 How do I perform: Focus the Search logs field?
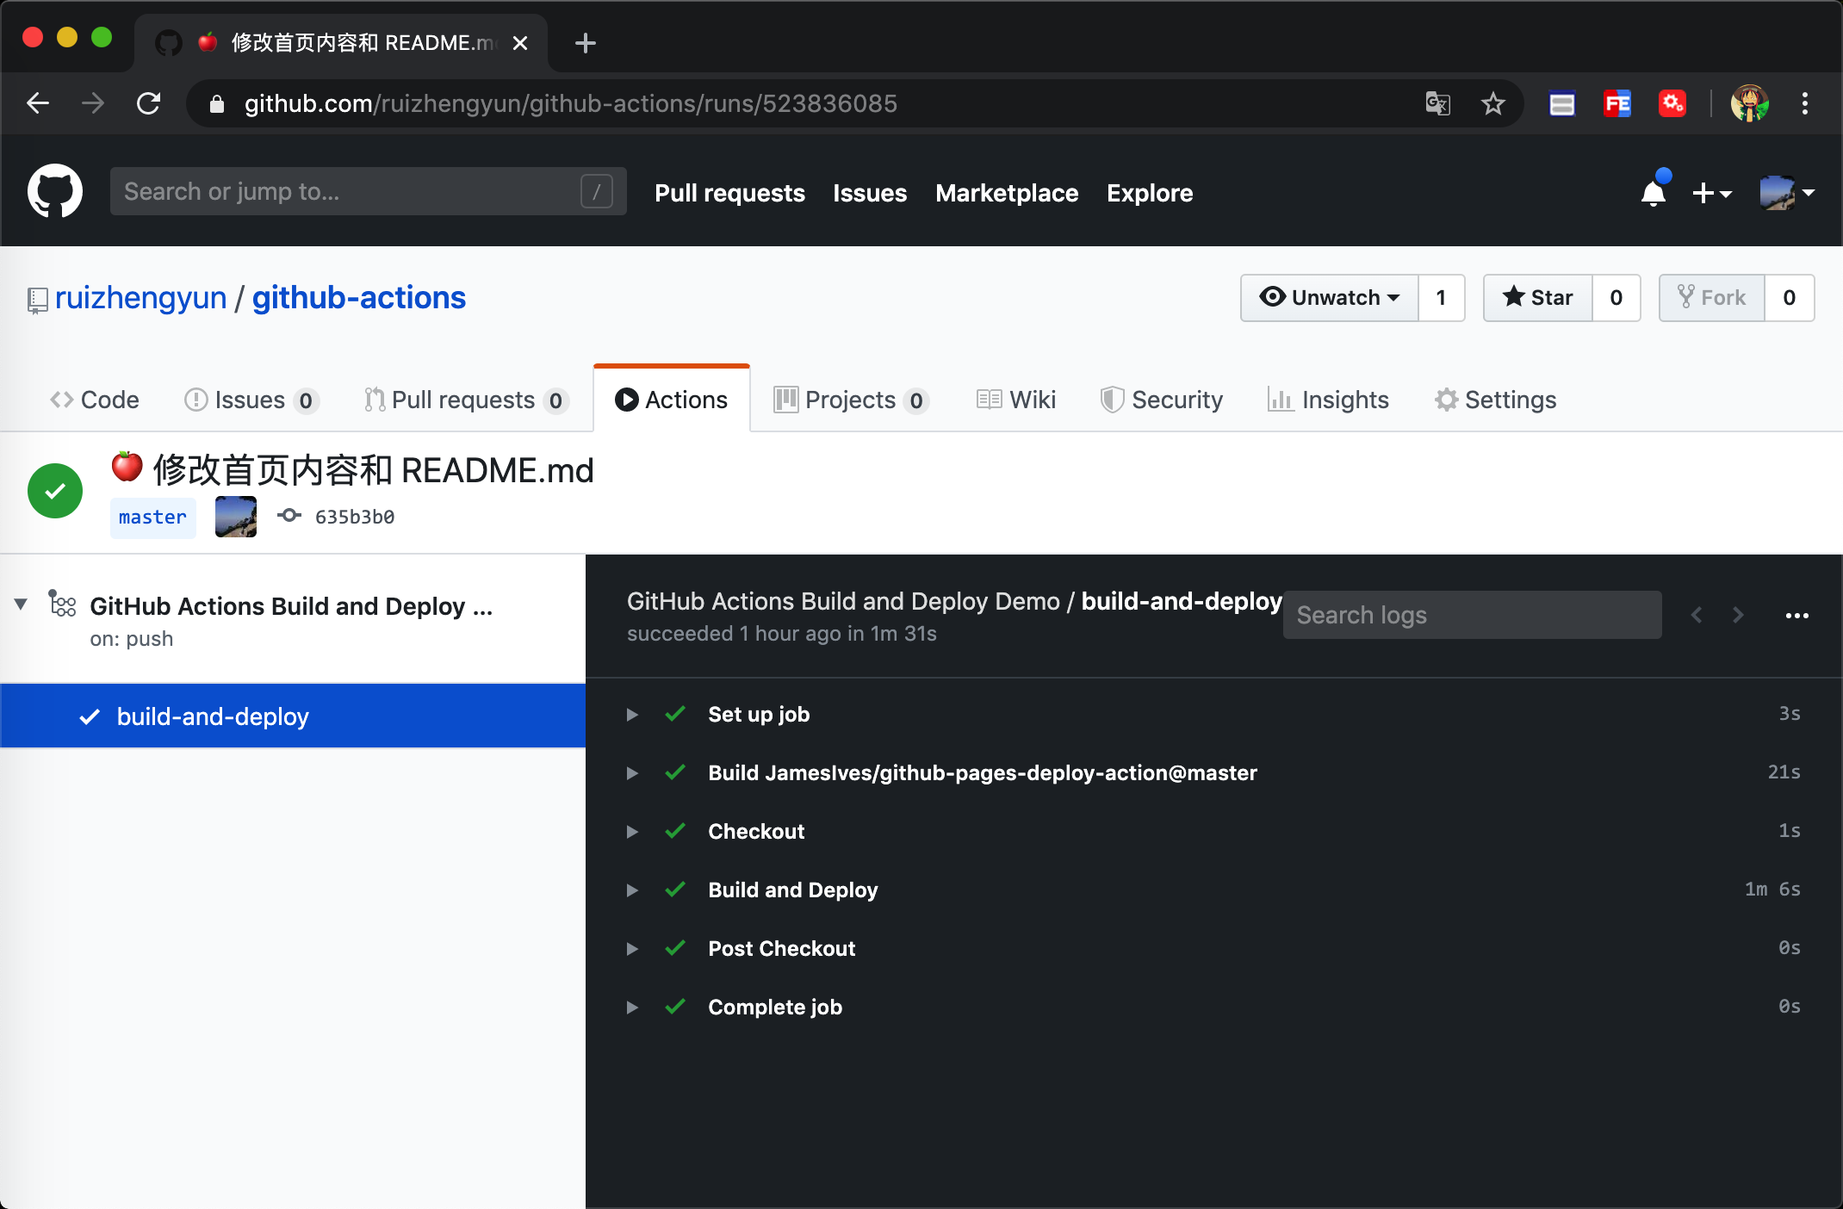pos(1472,615)
